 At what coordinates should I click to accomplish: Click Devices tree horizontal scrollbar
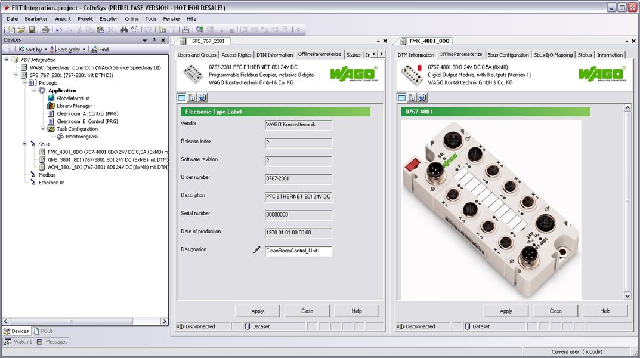85,322
